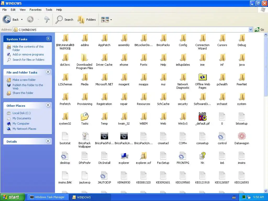The width and height of the screenshot is (268, 201).
Task: Open My Computer link
Action: [21, 124]
